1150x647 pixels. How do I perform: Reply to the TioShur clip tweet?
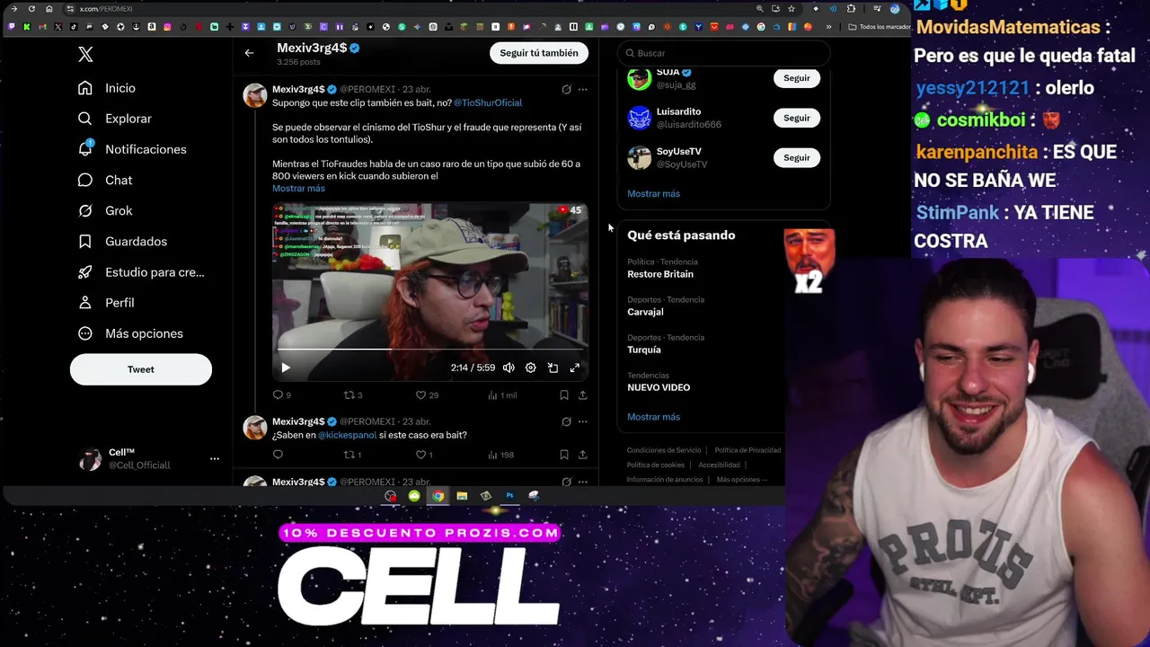278,394
